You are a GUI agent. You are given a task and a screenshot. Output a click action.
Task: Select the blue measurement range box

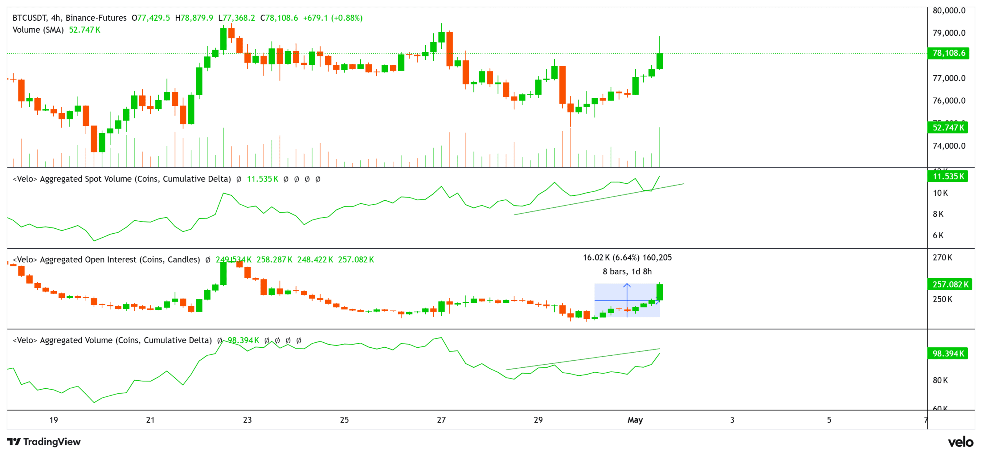pyautogui.click(x=627, y=300)
